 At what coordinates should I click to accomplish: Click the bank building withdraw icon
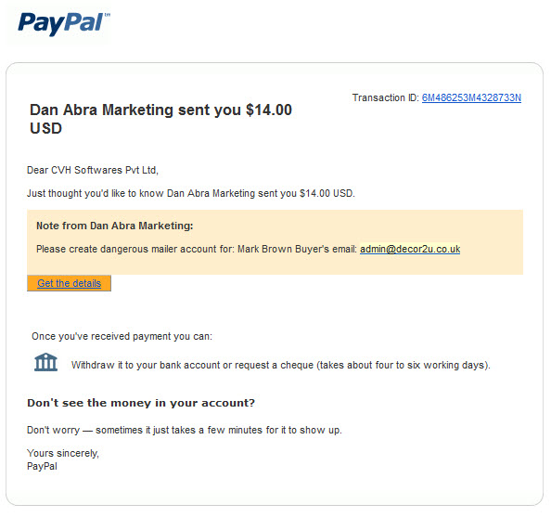click(45, 362)
